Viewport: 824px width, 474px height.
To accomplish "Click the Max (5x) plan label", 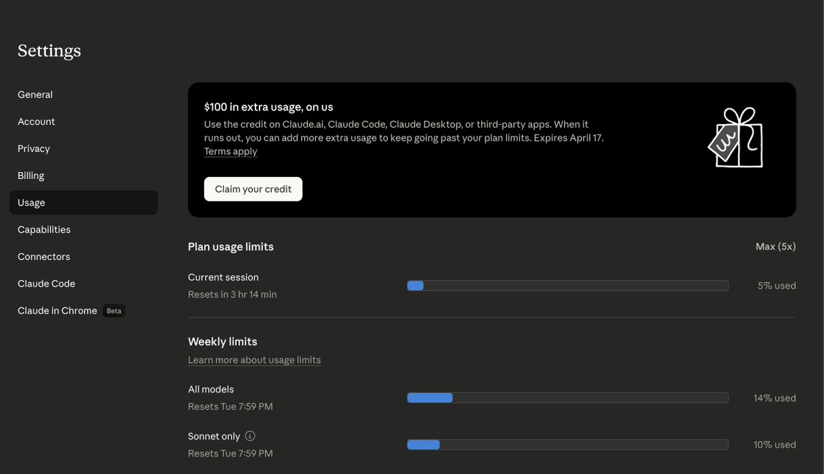I will [775, 247].
